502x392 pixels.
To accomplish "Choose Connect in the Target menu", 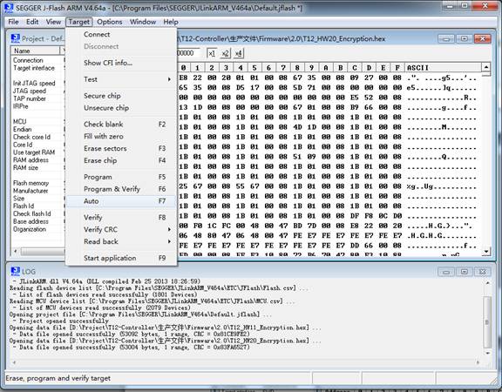I will tap(121, 34).
